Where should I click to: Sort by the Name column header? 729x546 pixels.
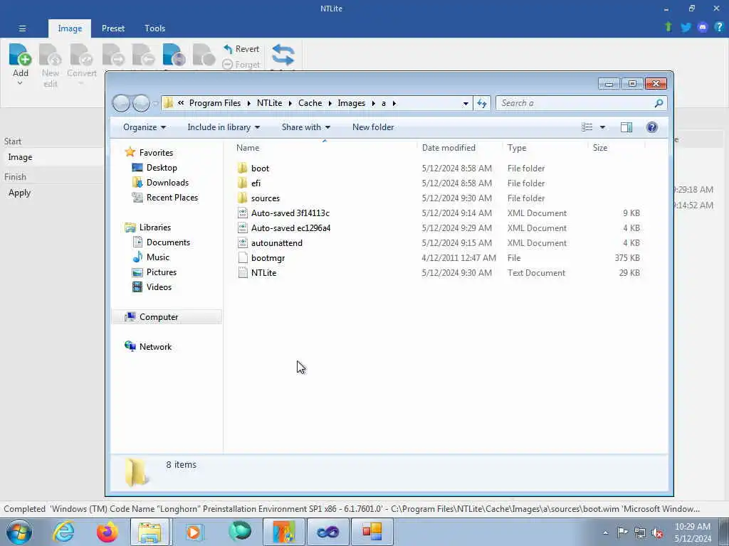(248, 148)
